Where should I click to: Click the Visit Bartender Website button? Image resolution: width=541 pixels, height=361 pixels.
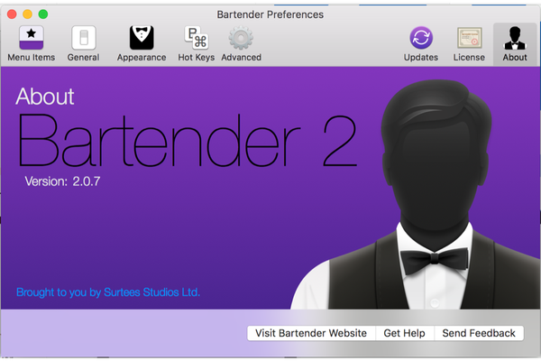[311, 333]
